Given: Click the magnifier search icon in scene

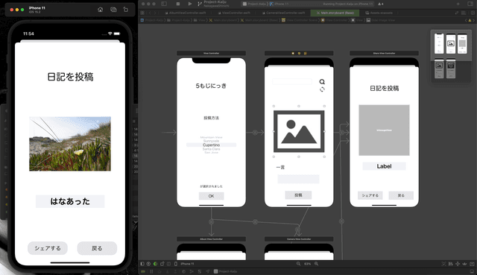Looking at the screenshot, I should pos(322,81).
